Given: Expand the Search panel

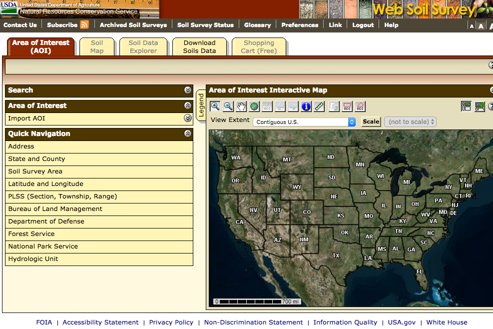Looking at the screenshot, I should tap(188, 90).
